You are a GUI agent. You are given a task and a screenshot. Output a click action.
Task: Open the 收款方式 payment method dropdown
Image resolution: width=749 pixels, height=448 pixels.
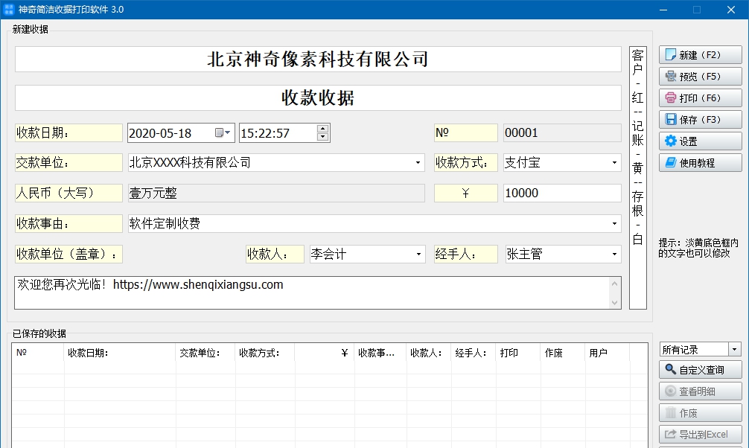[615, 161]
